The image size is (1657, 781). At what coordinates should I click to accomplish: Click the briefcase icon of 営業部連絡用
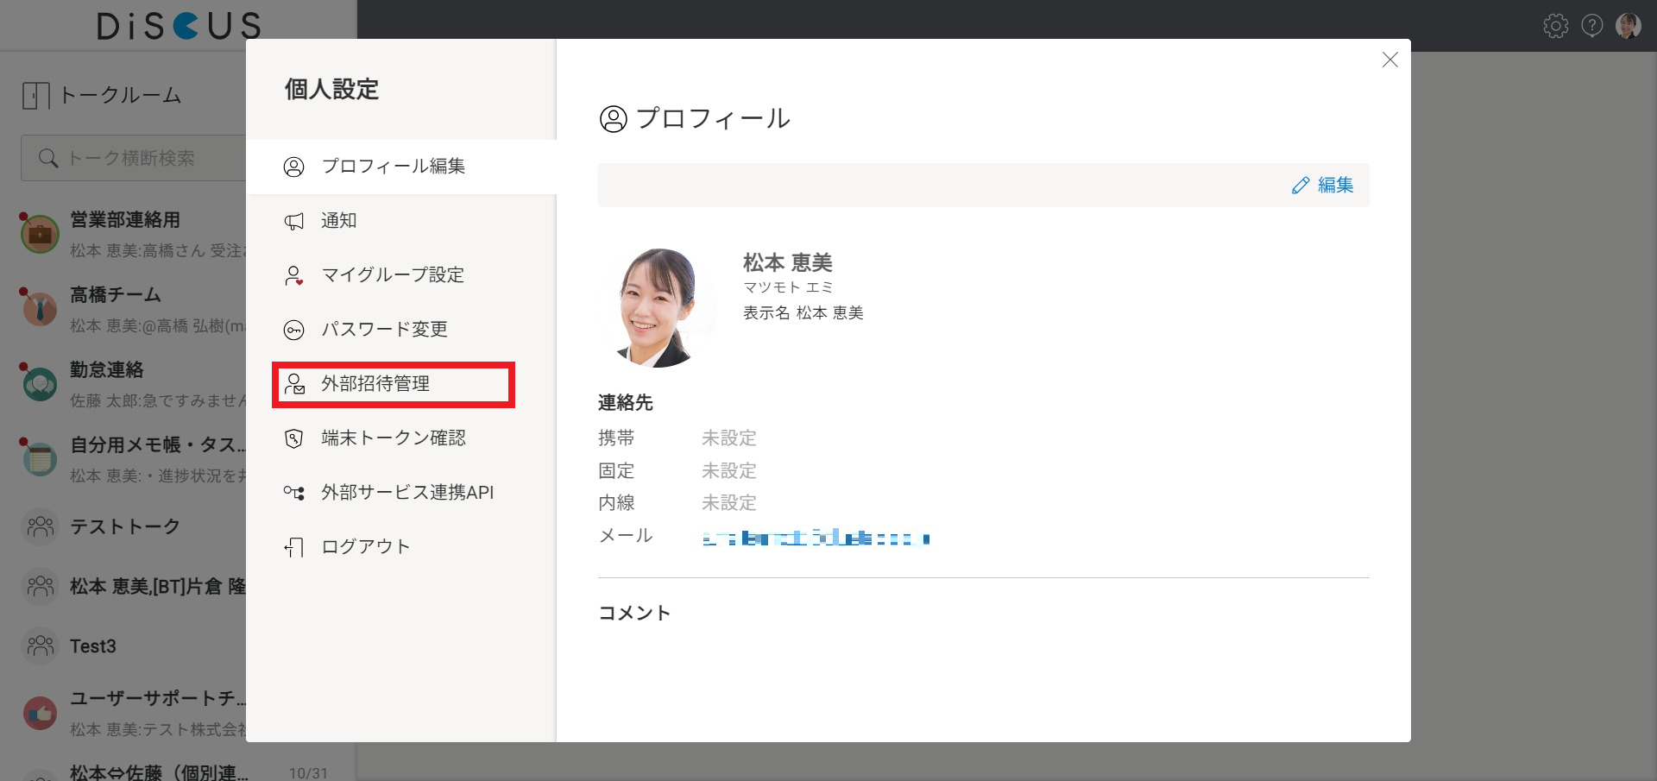coord(40,234)
